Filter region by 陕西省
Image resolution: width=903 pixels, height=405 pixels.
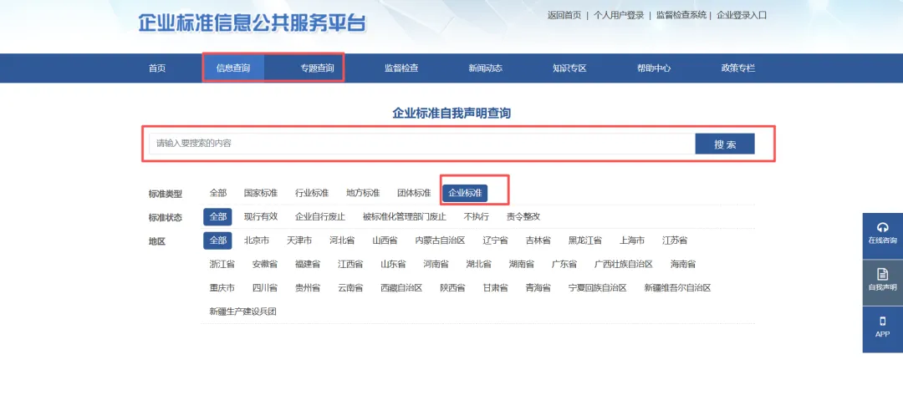[452, 287]
